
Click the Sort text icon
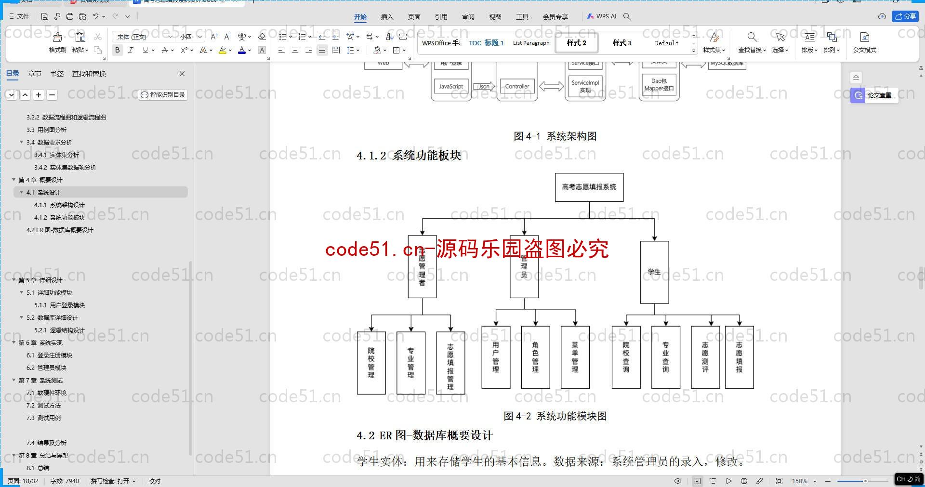390,37
